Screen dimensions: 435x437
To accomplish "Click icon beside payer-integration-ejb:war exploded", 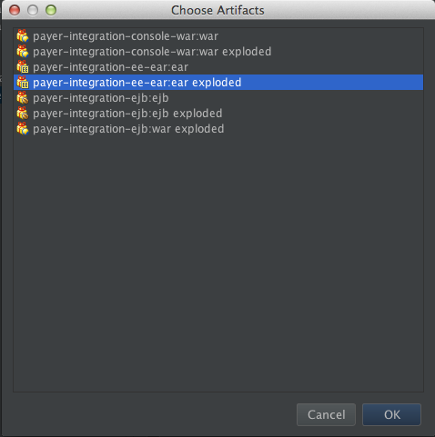I will coord(23,129).
